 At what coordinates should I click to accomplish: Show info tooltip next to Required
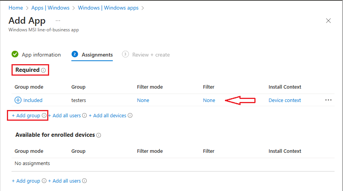(x=43, y=70)
